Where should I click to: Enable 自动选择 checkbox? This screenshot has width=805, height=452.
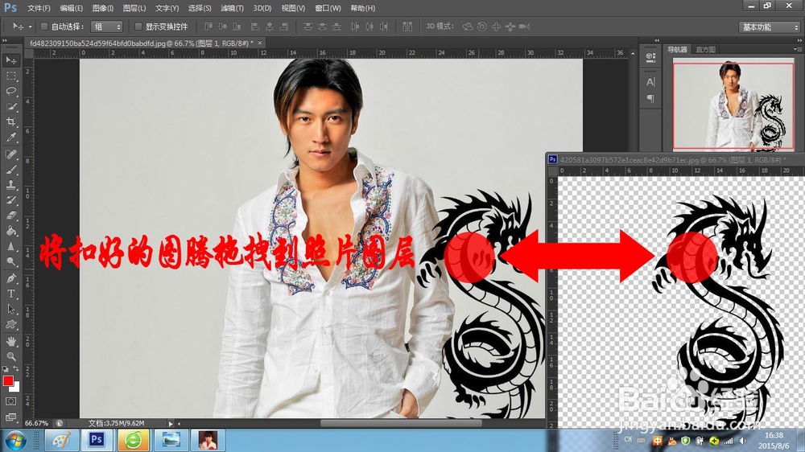44,27
